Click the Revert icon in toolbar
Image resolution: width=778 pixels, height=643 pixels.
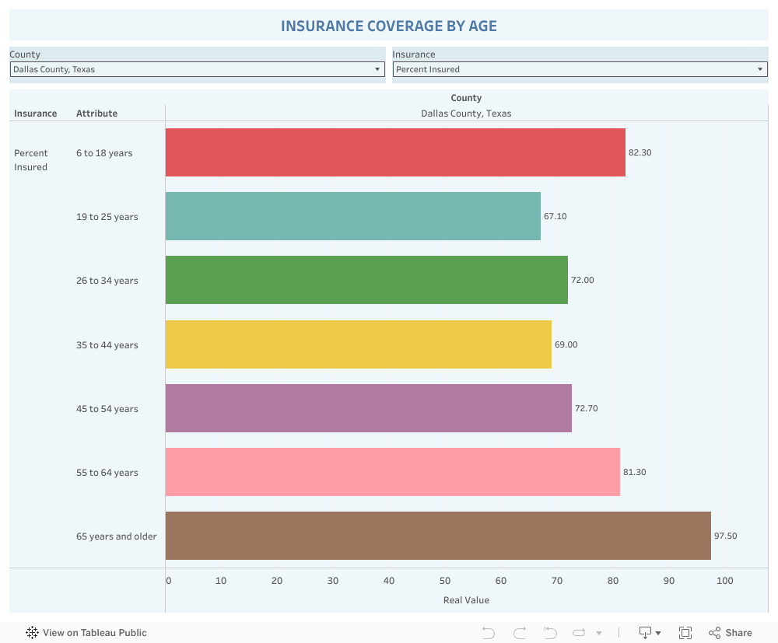[550, 633]
